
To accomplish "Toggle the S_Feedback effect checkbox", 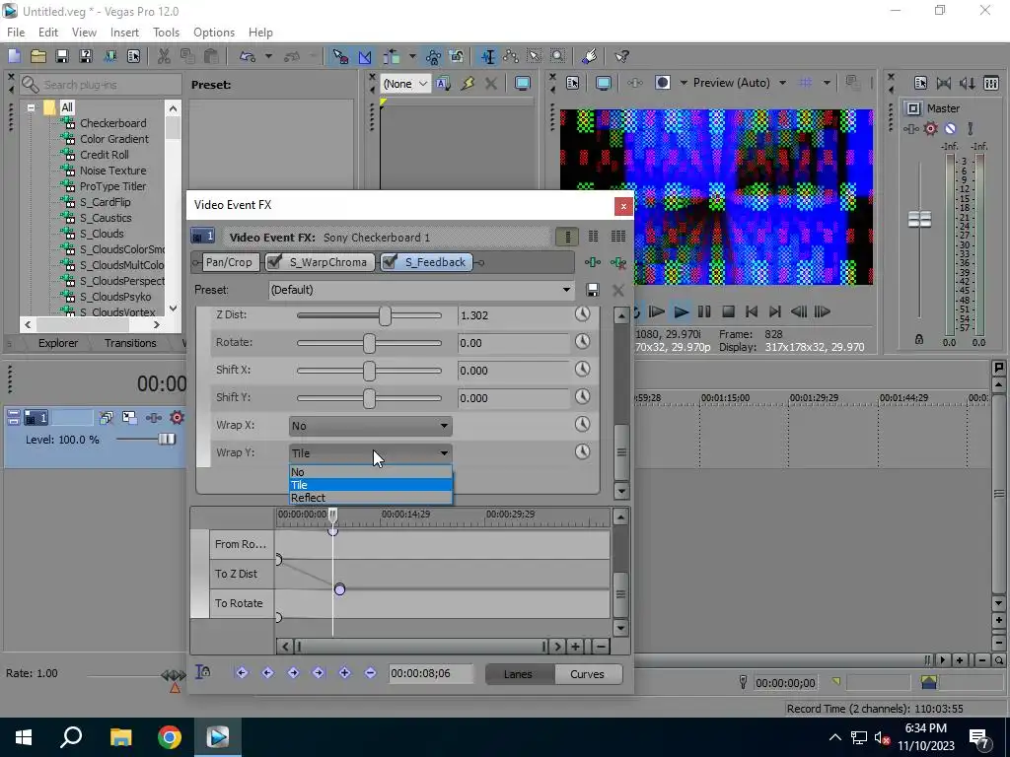I will click(x=389, y=261).
